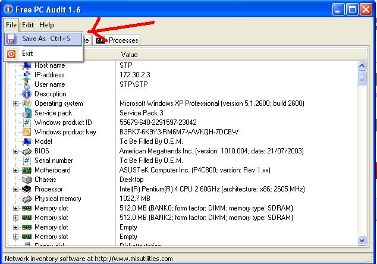Click the Operating system Windows logo icon
Screen dimensions: 377x264
pyautogui.click(x=27, y=103)
